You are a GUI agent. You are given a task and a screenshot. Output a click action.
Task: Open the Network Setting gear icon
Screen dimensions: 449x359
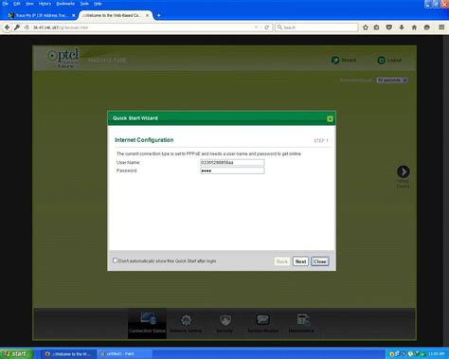click(x=186, y=320)
